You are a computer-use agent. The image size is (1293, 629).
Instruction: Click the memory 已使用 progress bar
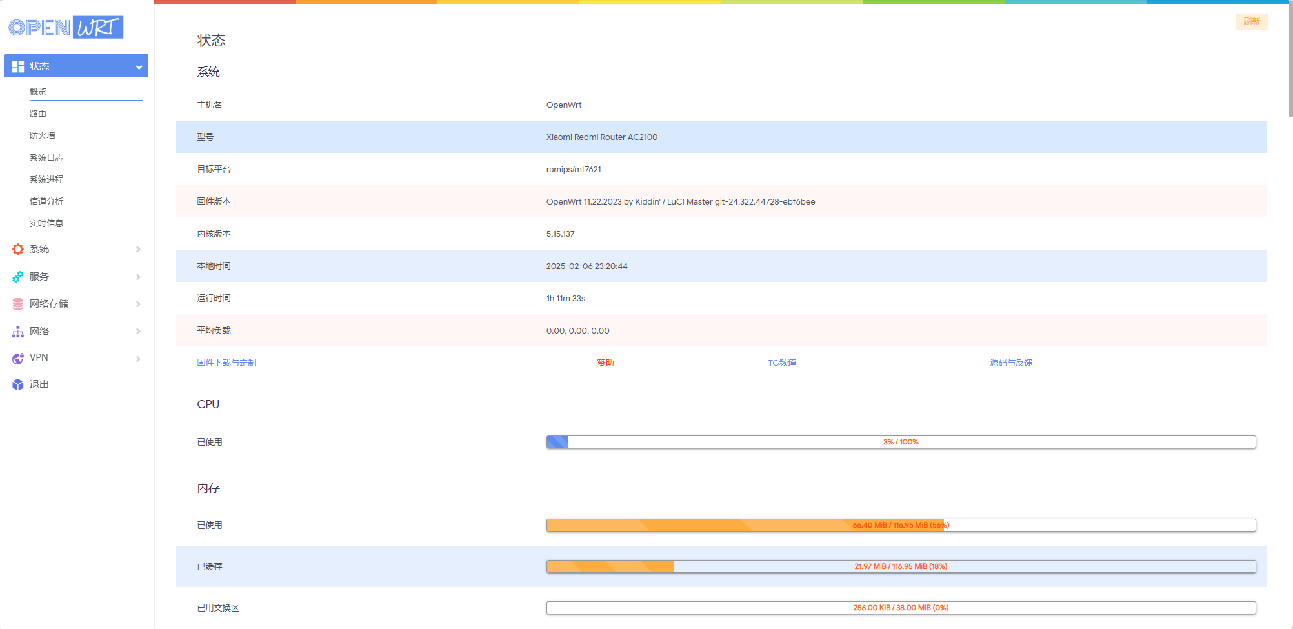(x=901, y=525)
